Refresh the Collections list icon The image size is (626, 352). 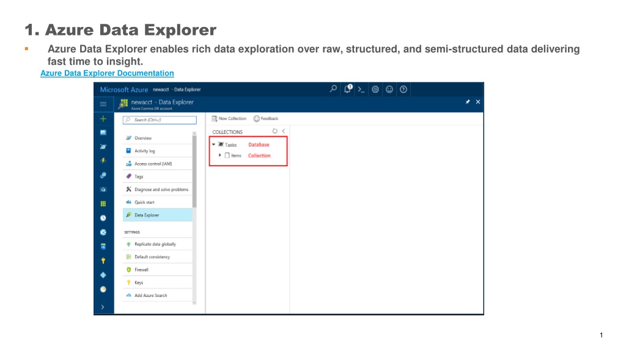coord(274,131)
